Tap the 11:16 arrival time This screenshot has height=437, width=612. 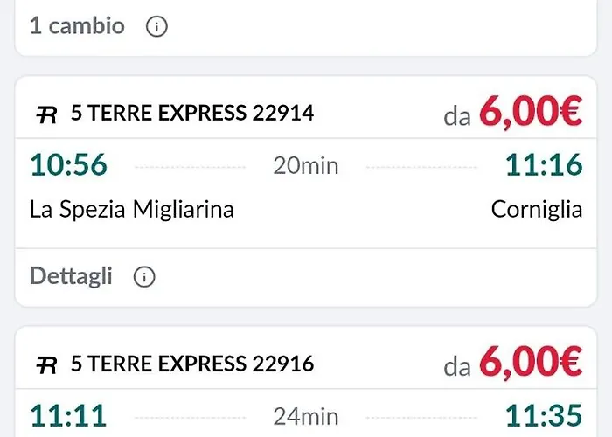(544, 164)
